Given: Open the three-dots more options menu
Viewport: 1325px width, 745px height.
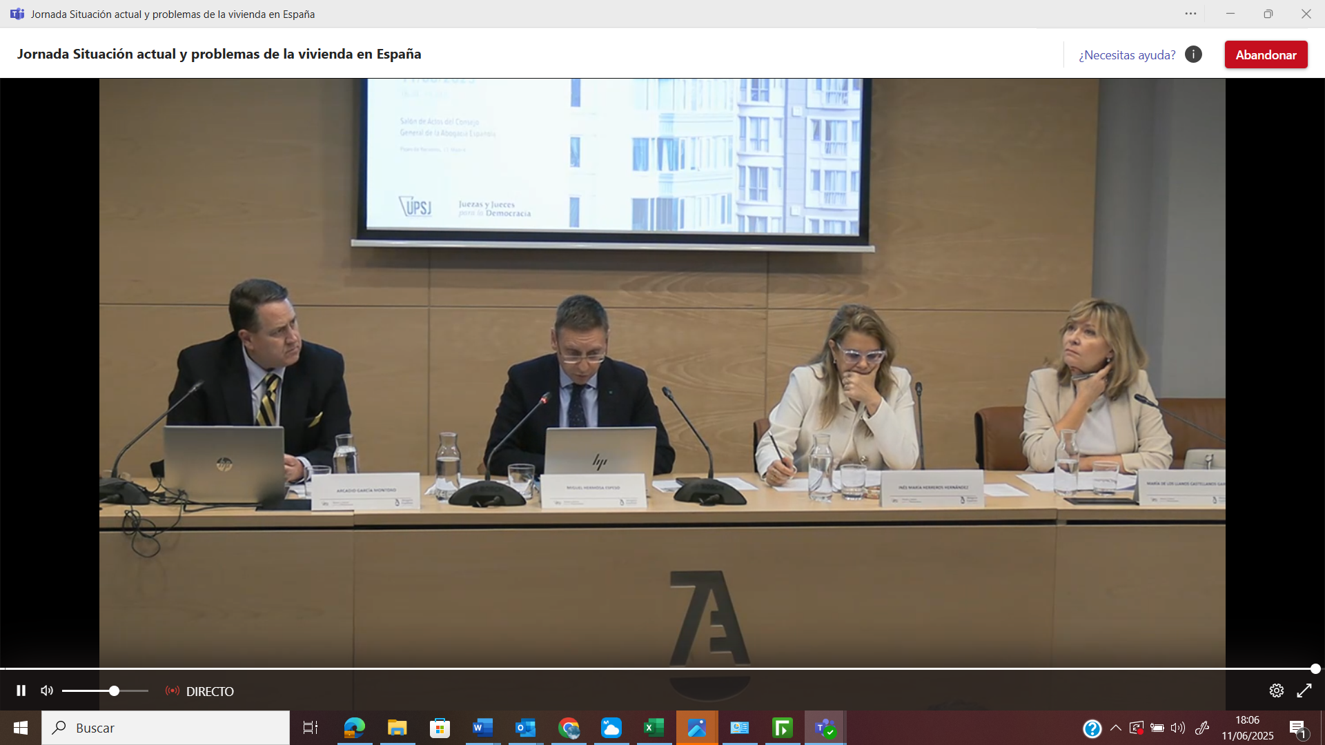Looking at the screenshot, I should 1190,14.
